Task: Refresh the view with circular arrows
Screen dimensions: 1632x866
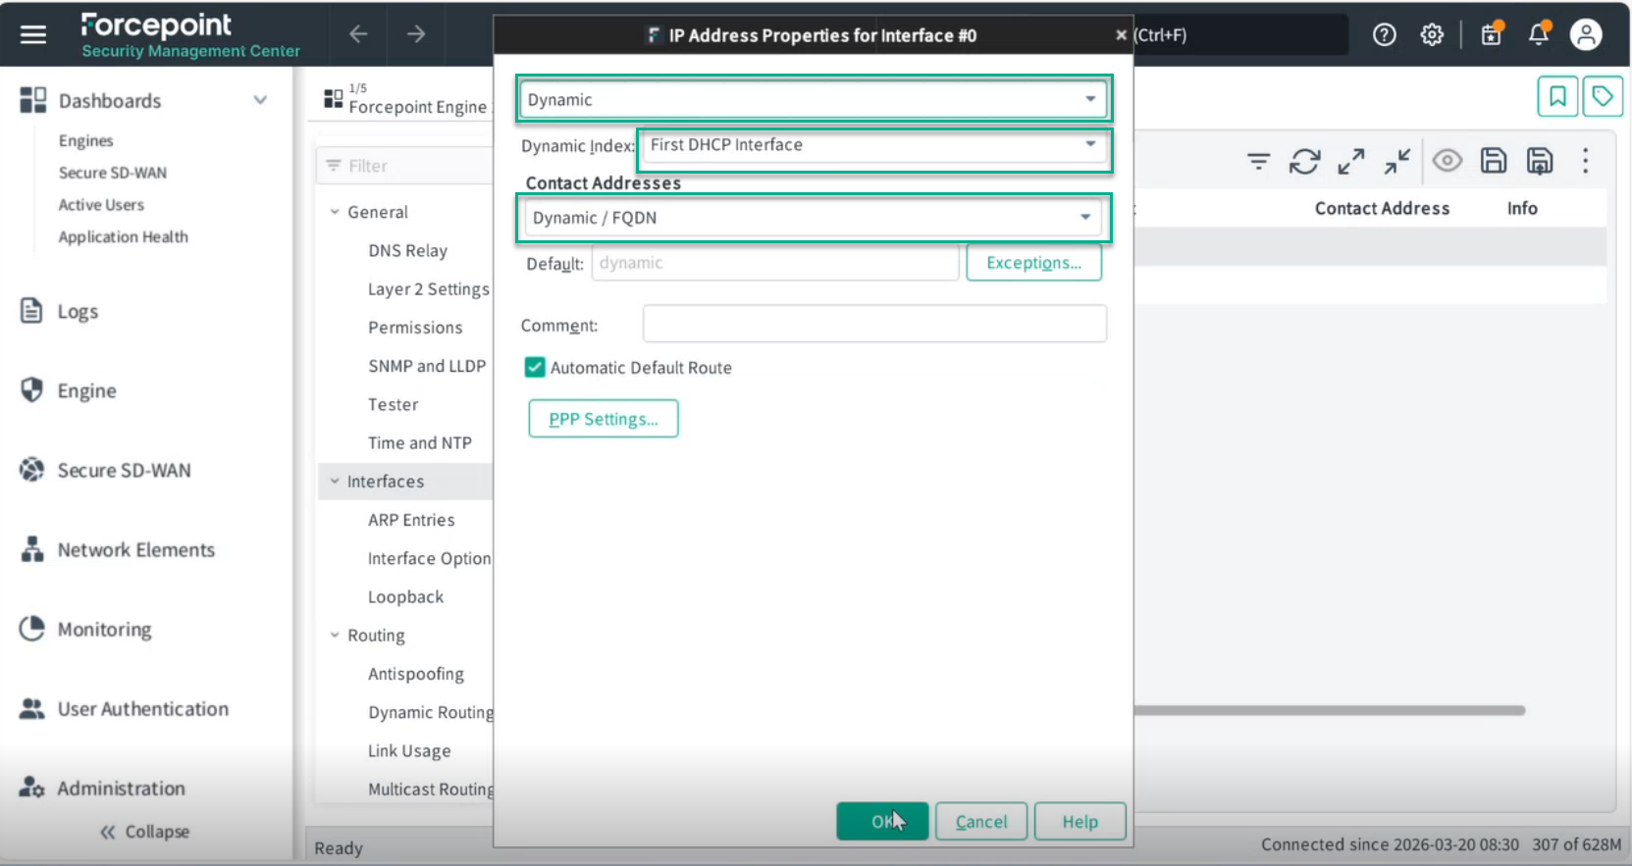Action: [x=1304, y=161]
